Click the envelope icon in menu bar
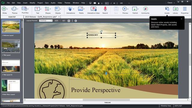Image resolution: width=192 pixels, height=108 pixels. (x=95, y=3)
